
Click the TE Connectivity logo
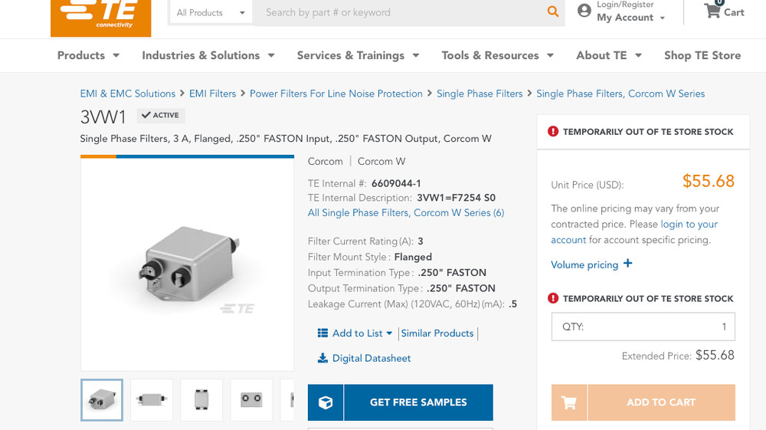pyautogui.click(x=100, y=15)
